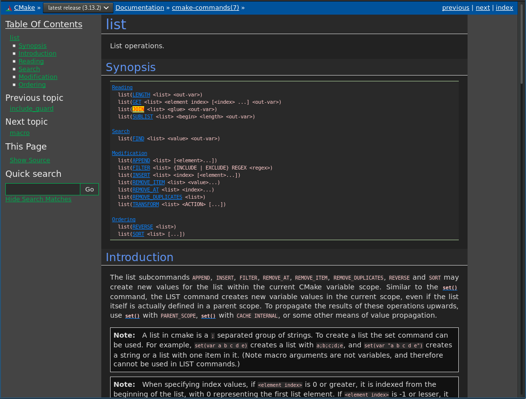
Task: Open the LENGTH subcommand link
Action: [x=141, y=95]
